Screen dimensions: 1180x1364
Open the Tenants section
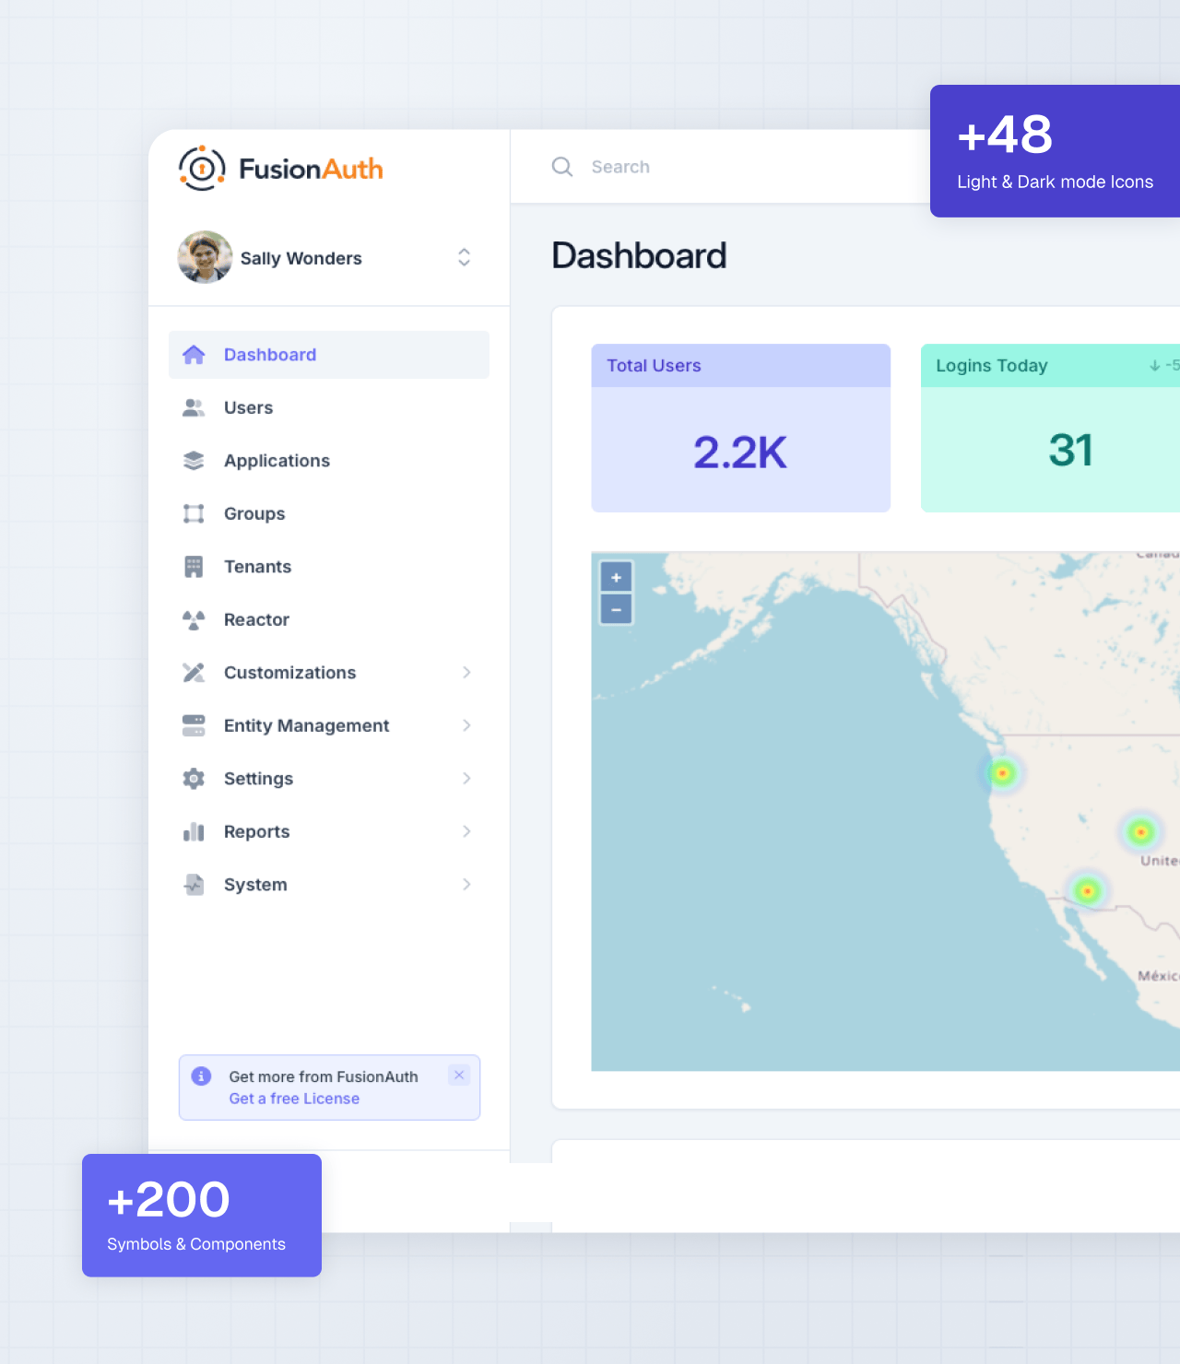coord(329,567)
